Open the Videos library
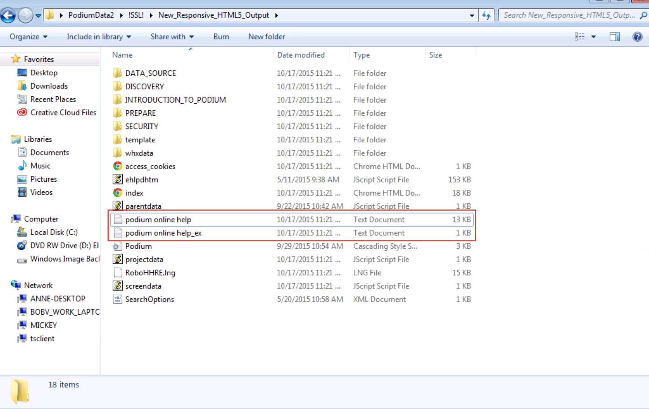The image size is (649, 409). point(41,192)
